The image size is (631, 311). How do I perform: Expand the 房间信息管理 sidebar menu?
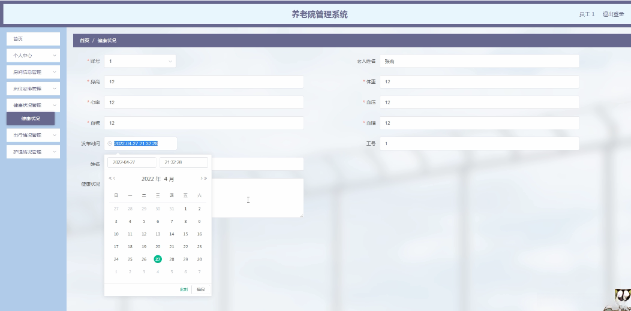pos(33,73)
